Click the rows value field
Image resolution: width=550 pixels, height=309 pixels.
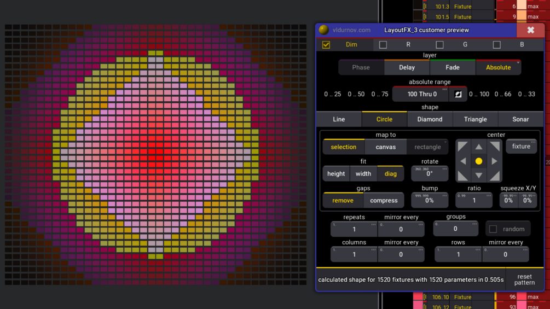pyautogui.click(x=458, y=254)
